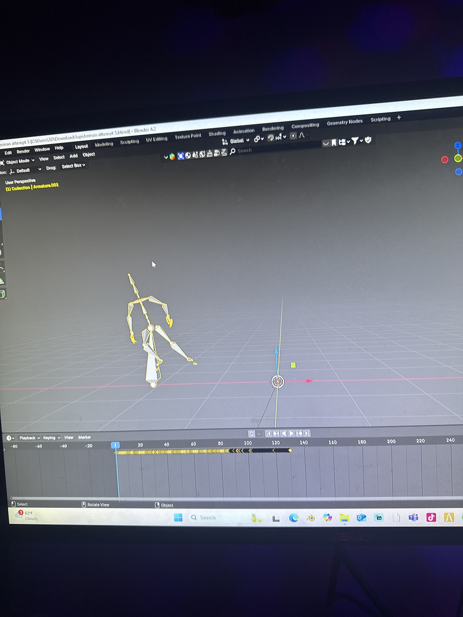
Task: Add a new workspace with plus button
Action: tap(399, 117)
